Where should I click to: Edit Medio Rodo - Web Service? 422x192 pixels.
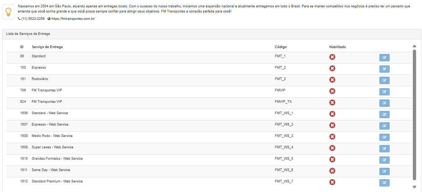point(384,137)
